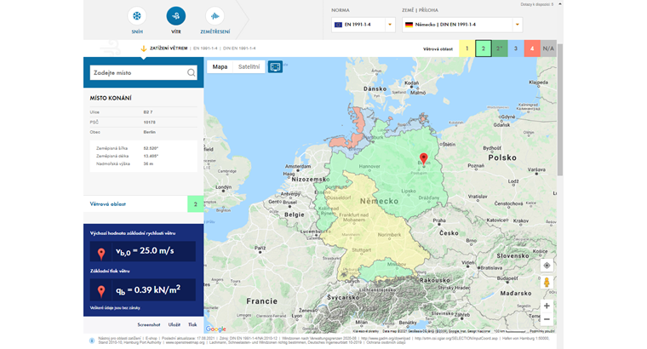Click Česko label on map

click(449, 233)
